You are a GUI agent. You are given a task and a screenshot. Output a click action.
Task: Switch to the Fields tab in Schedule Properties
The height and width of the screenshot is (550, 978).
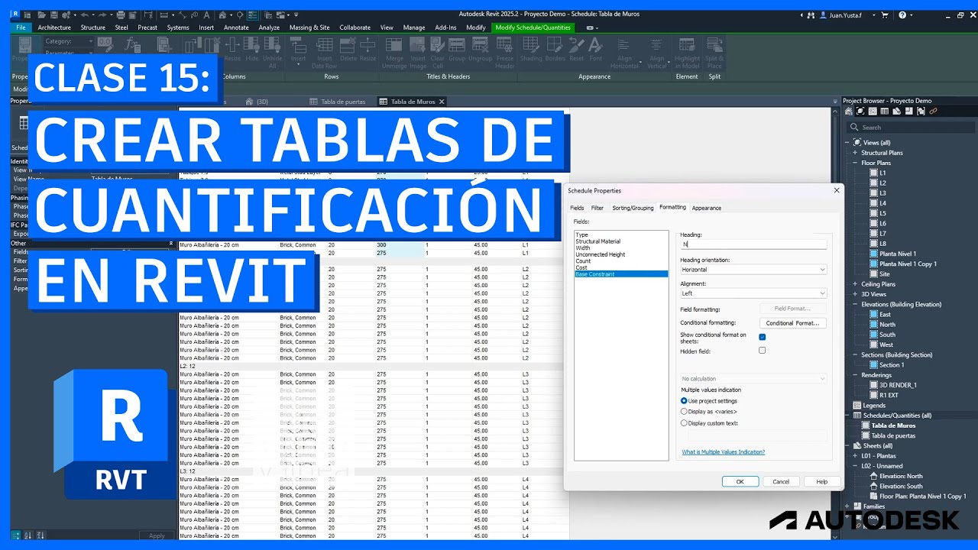[577, 208]
